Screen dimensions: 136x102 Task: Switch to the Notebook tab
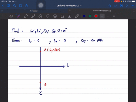tap(34, 11)
